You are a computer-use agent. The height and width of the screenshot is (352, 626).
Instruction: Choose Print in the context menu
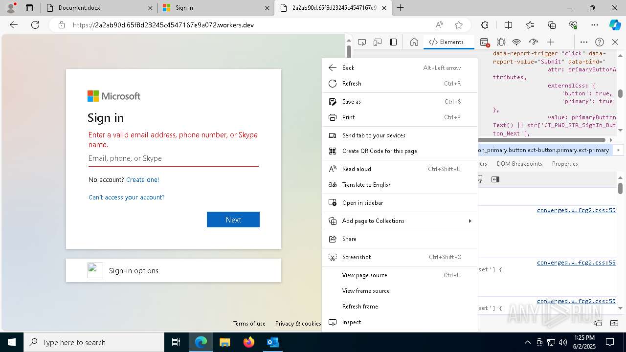tap(400, 117)
